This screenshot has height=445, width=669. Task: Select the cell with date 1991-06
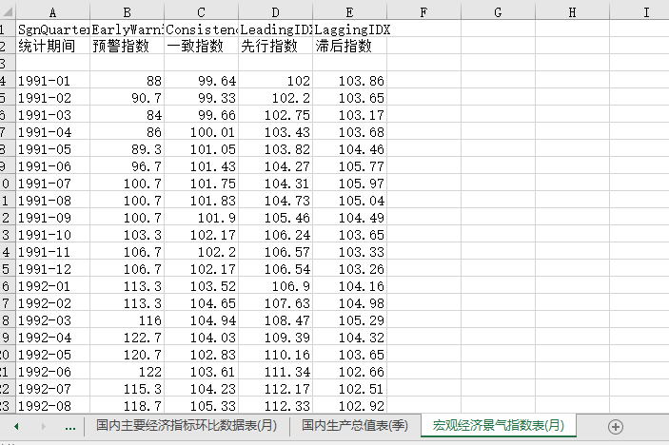pos(53,165)
